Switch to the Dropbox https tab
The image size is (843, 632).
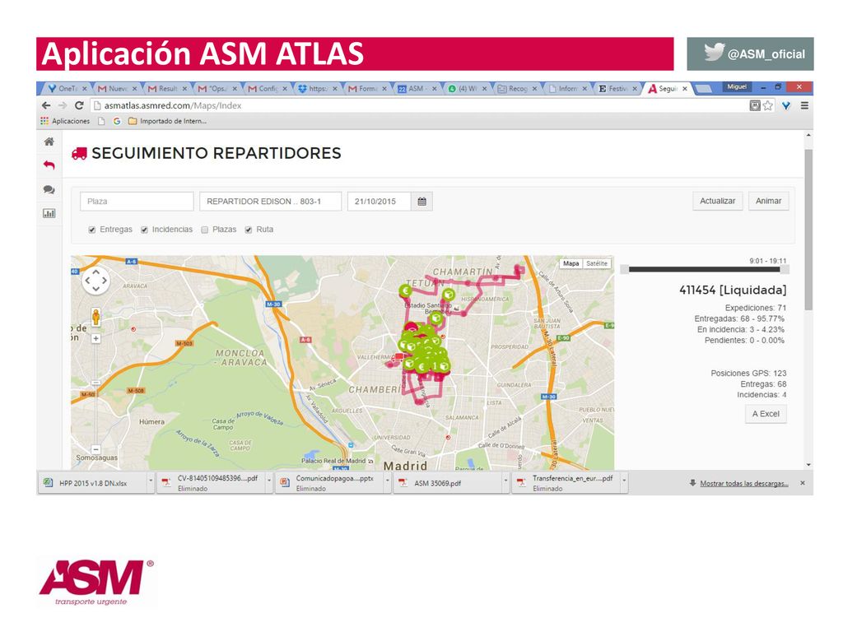point(317,89)
